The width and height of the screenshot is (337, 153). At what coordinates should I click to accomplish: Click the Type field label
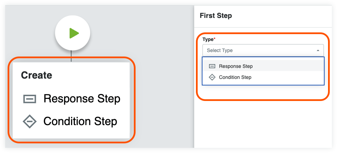(208, 39)
